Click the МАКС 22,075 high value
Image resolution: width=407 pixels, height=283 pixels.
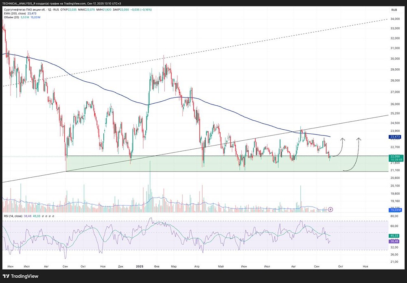[x=87, y=10]
